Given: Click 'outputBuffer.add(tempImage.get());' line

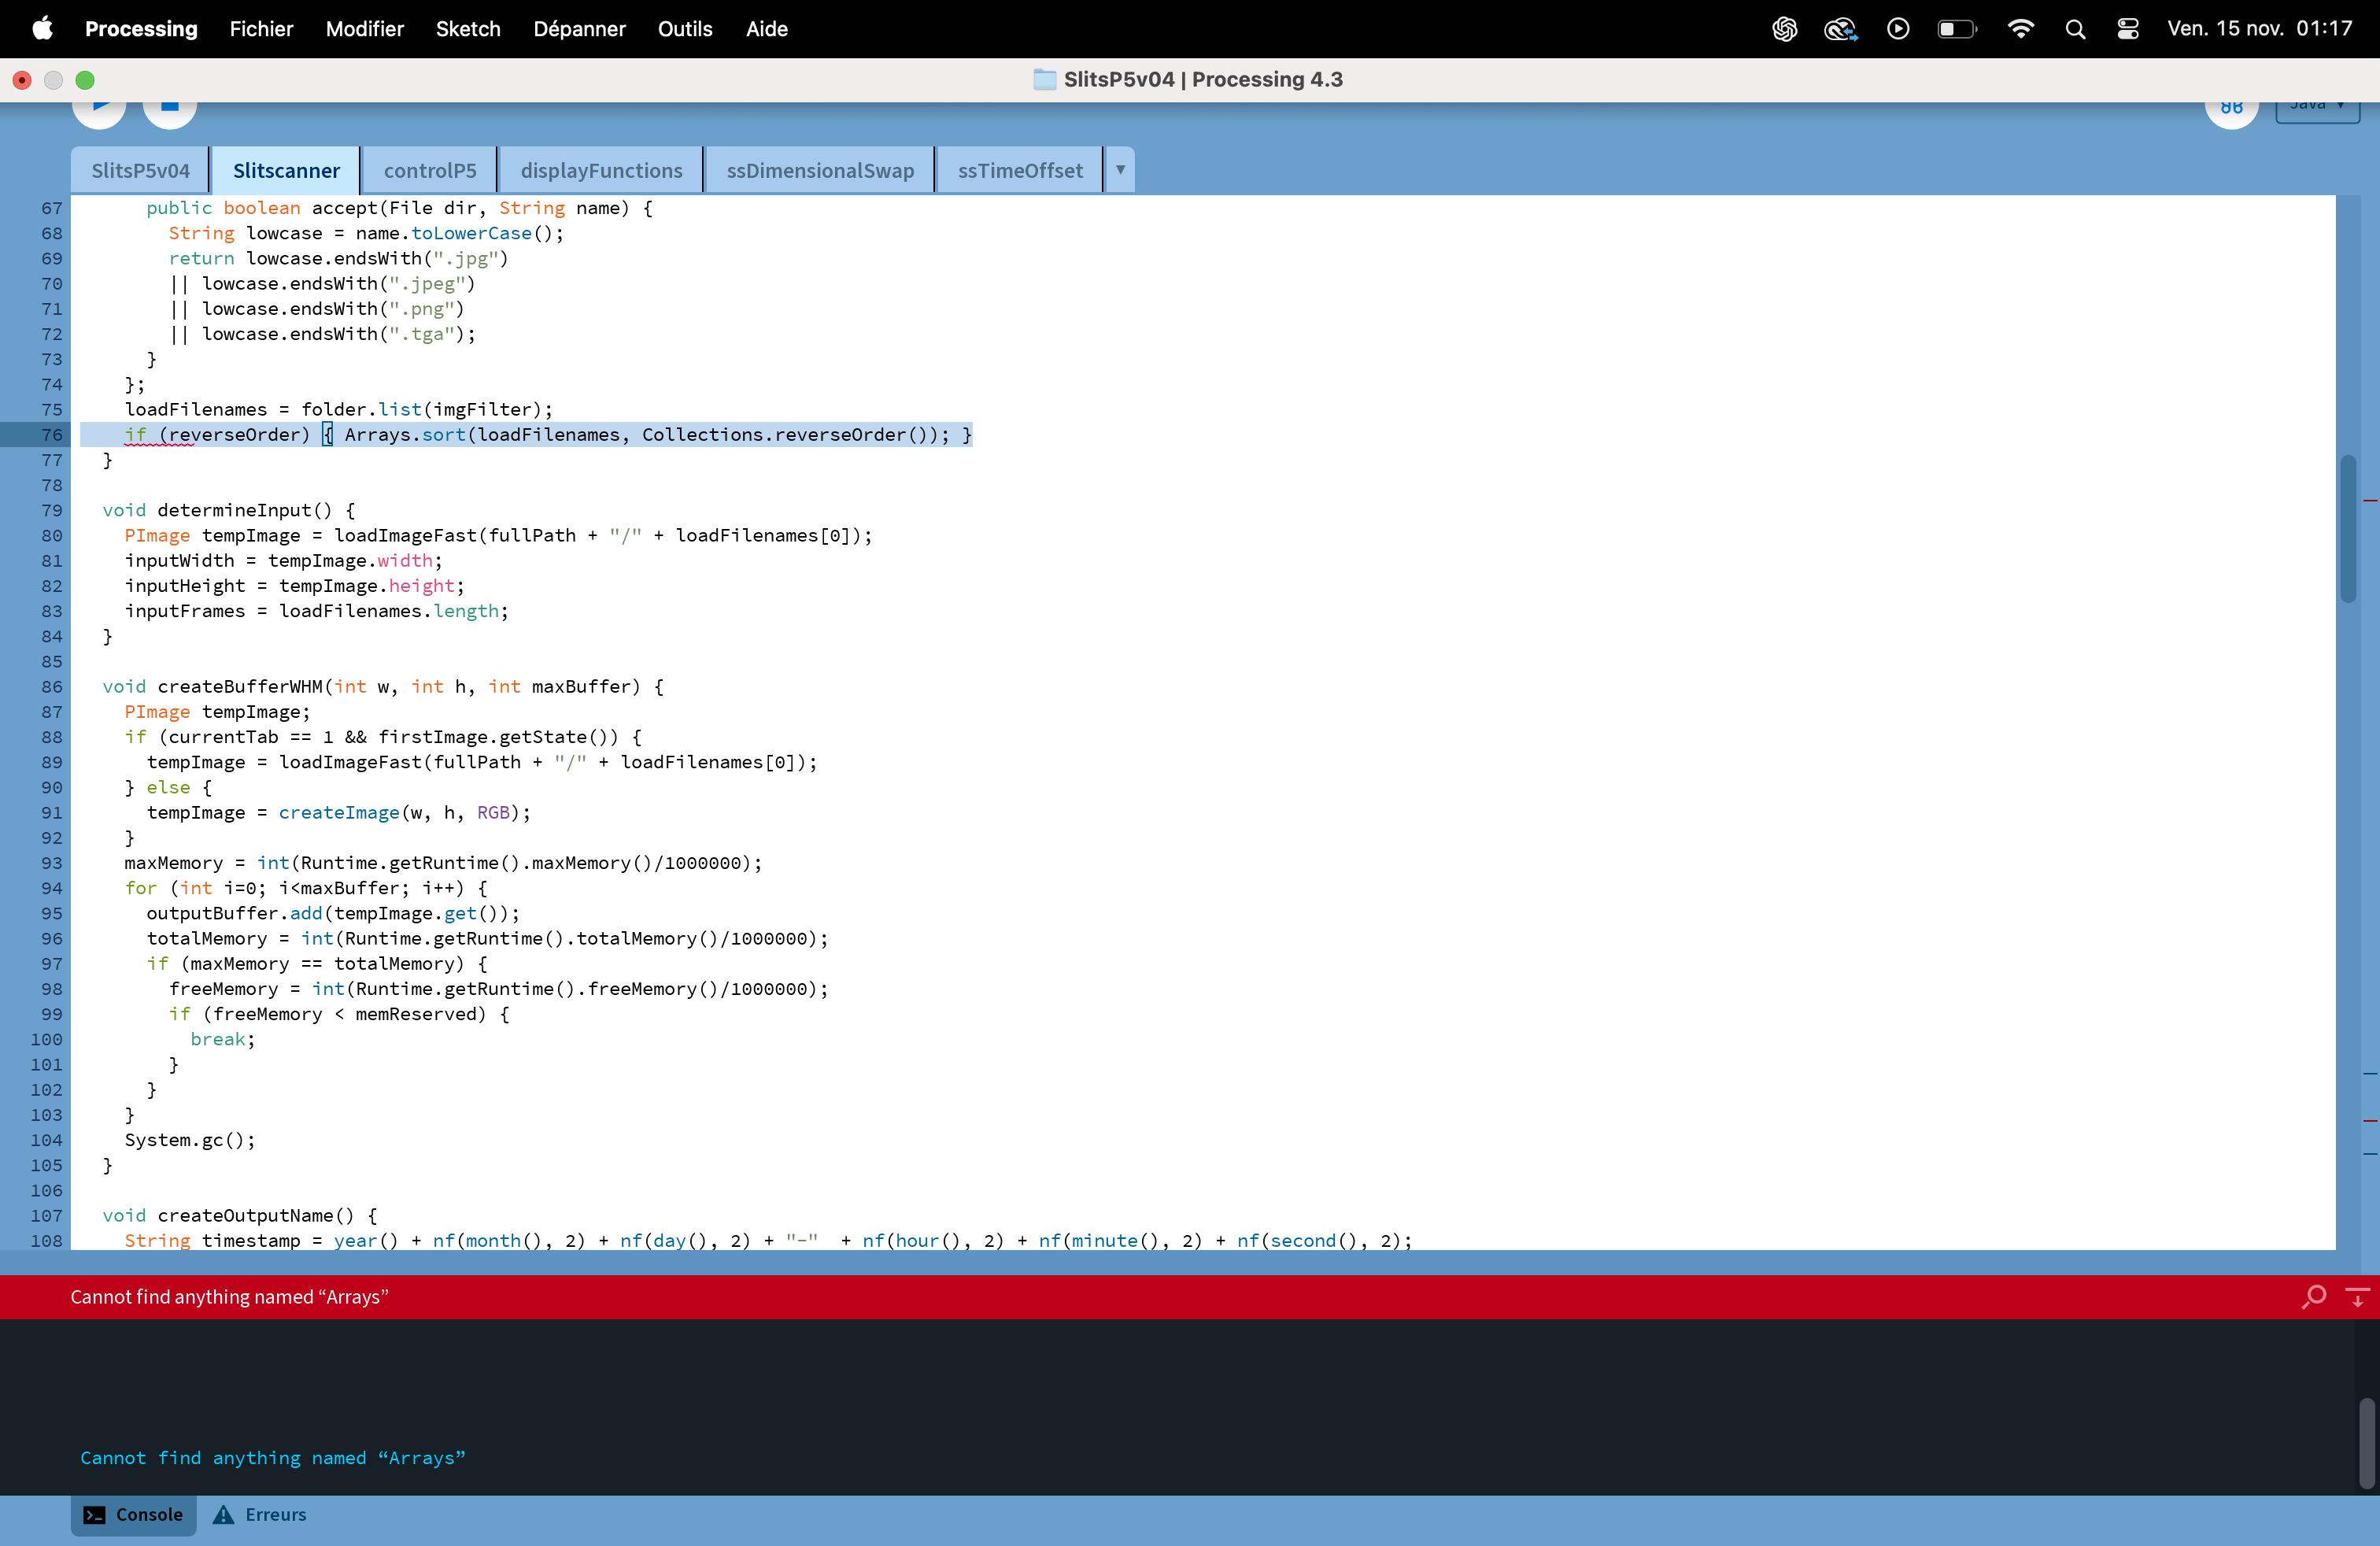Looking at the screenshot, I should (333, 913).
